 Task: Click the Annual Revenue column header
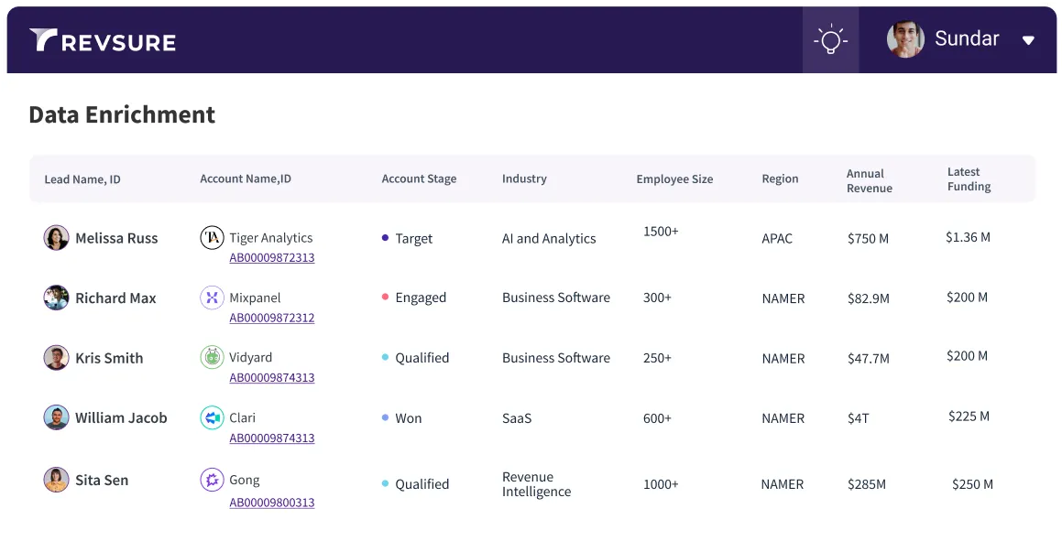coord(870,180)
